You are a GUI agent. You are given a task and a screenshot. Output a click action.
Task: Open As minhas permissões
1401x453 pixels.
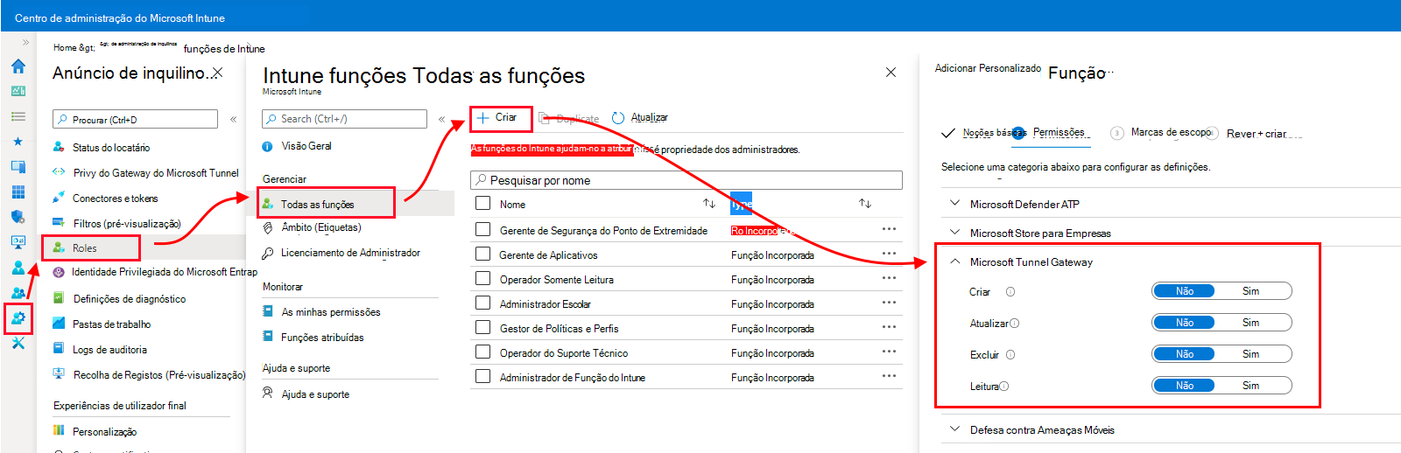(x=331, y=312)
